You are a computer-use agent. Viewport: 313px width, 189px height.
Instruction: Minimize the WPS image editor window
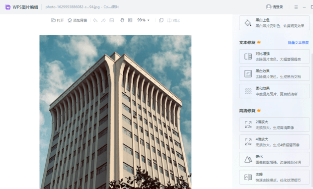point(304,7)
